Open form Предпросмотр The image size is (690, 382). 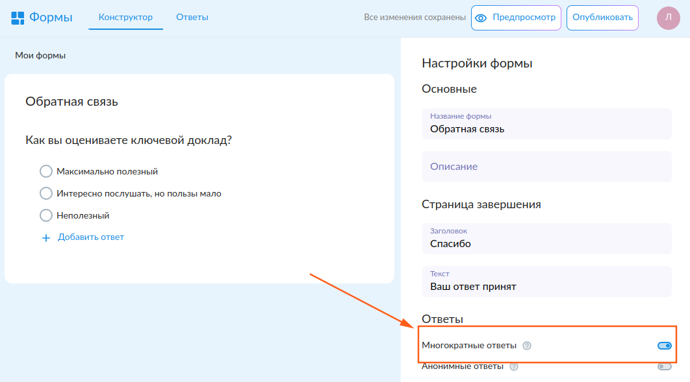point(516,18)
